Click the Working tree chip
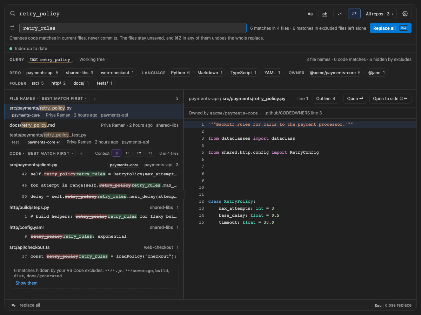 (x=92, y=59)
